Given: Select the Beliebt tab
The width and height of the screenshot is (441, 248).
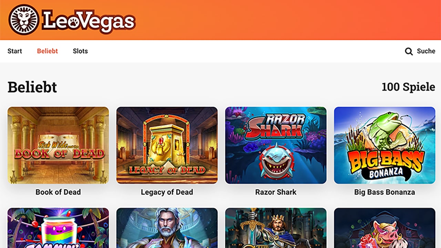Looking at the screenshot, I should coord(48,51).
